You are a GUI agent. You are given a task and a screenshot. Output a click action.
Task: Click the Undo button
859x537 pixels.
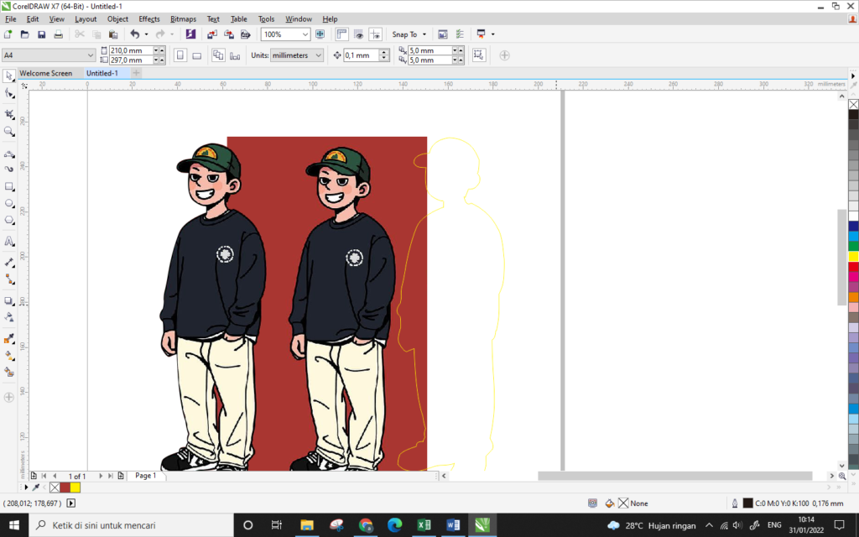[135, 34]
